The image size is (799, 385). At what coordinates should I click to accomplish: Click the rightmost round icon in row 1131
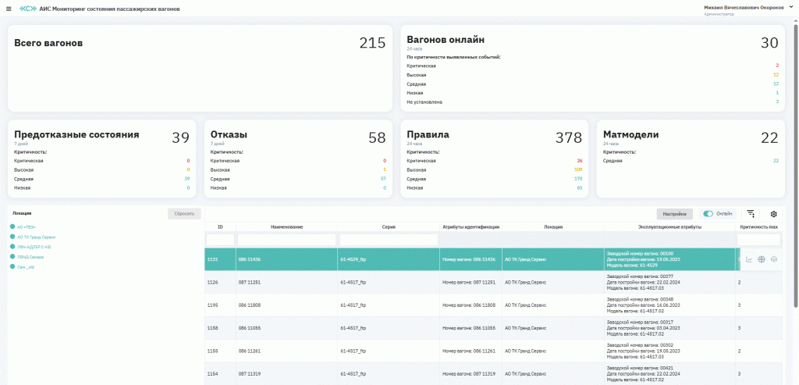774,259
